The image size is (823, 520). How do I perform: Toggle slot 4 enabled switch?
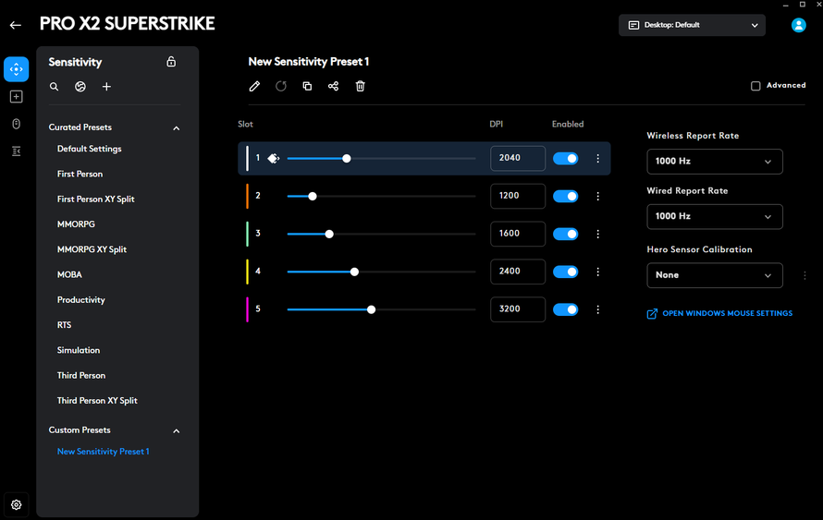(x=565, y=272)
